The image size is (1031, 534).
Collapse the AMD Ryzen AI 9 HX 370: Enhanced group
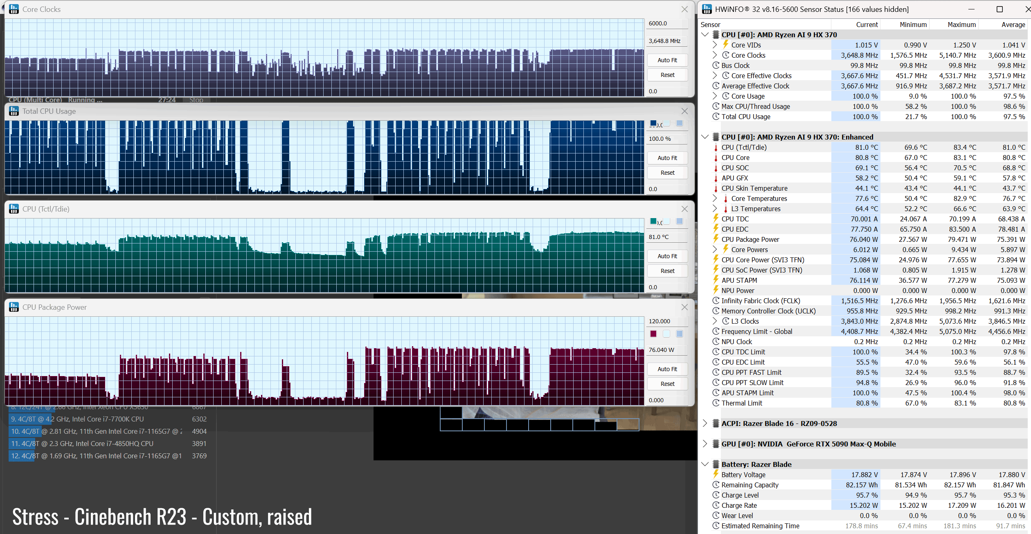click(705, 137)
